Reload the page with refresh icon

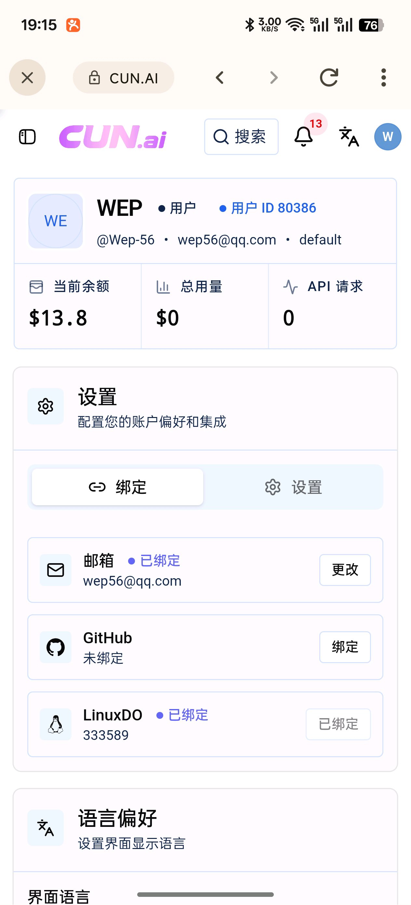pyautogui.click(x=329, y=77)
